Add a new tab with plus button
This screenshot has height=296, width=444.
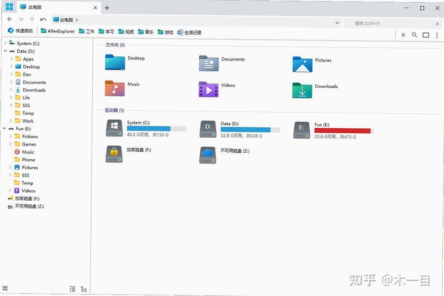[x=107, y=8]
